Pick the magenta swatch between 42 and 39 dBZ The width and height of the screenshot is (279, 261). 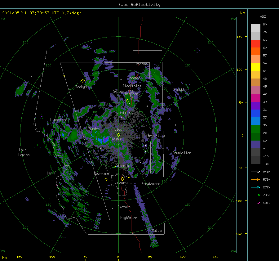tap(255, 98)
